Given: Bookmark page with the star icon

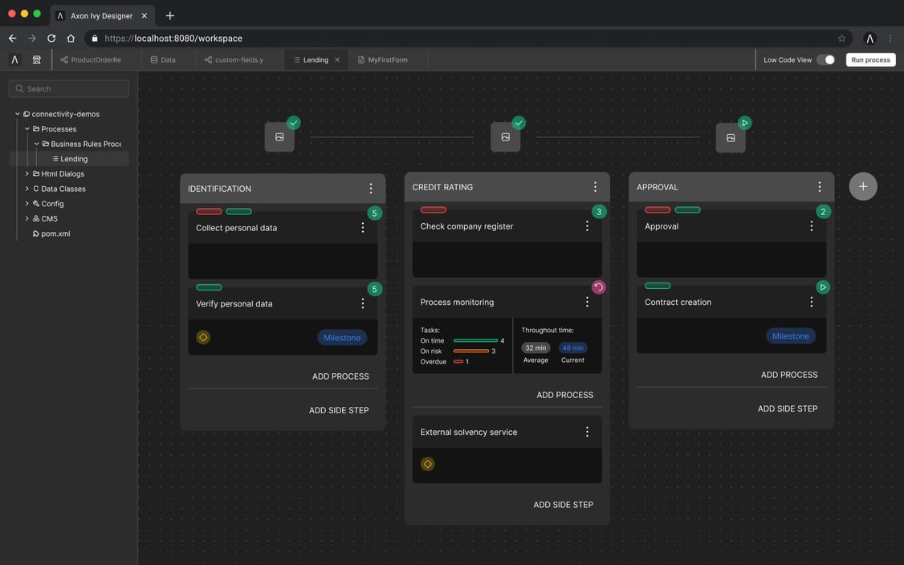Looking at the screenshot, I should point(841,38).
